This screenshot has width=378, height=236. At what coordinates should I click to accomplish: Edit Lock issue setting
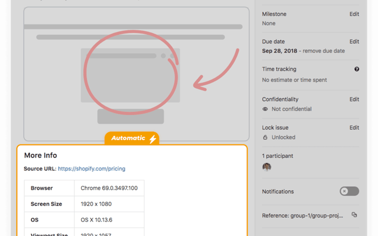(x=354, y=127)
